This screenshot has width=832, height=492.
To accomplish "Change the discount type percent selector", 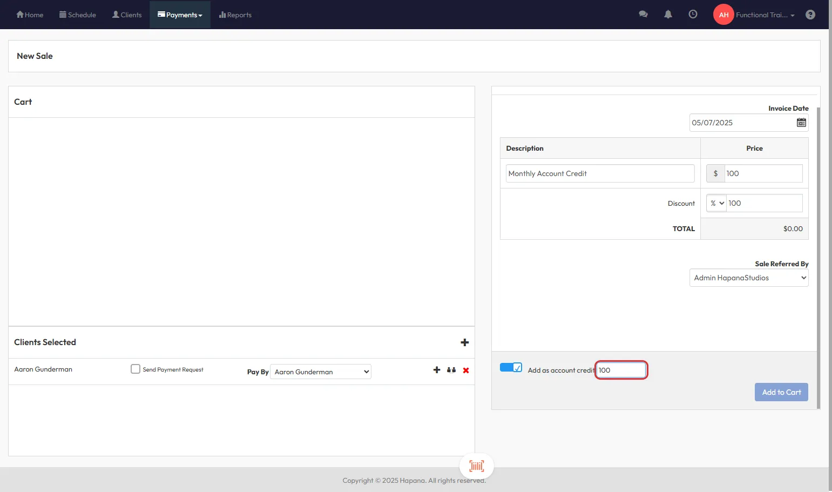I will click(716, 203).
